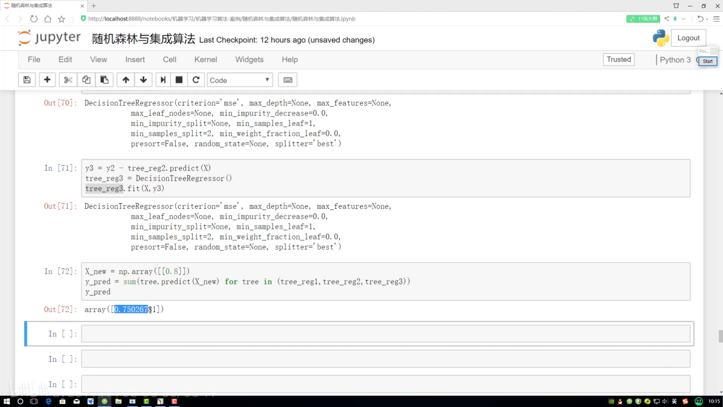Click the Python 3 kernel indicator
The image size is (723, 407).
tap(675, 60)
